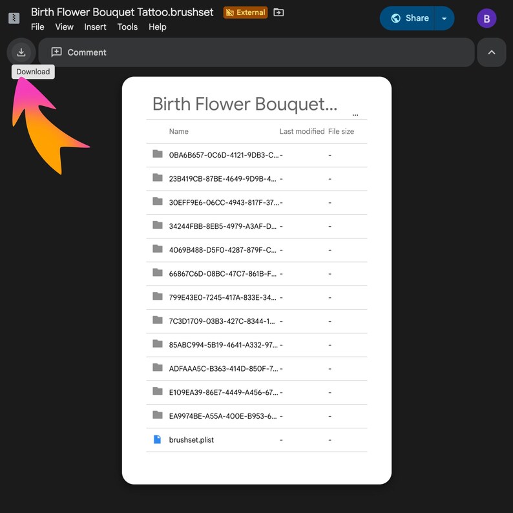Click the folder icon for 30EFF9E6-06CC-4943-817F
The image size is (513, 513).
click(158, 201)
